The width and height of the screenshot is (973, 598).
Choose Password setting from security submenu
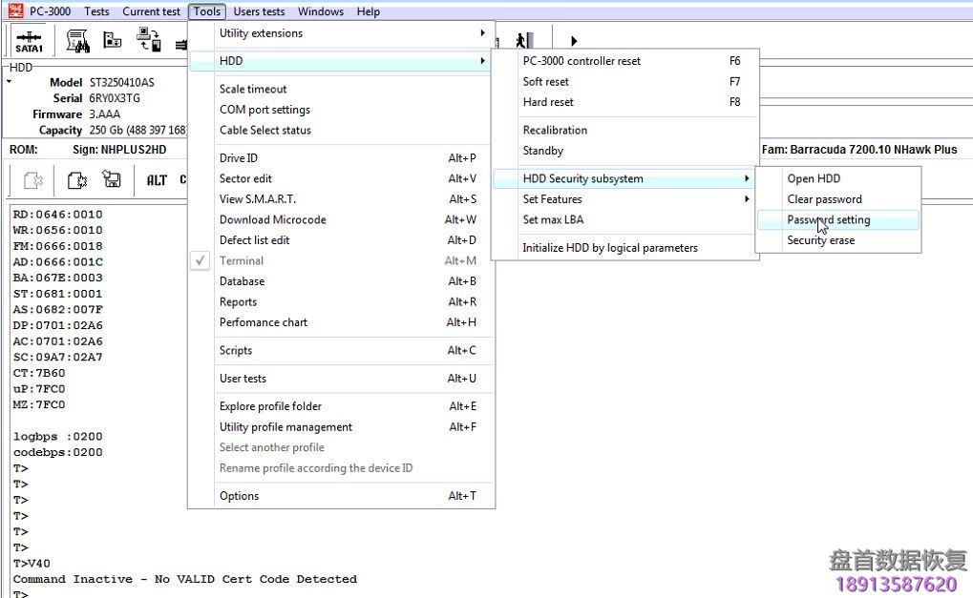click(x=828, y=220)
